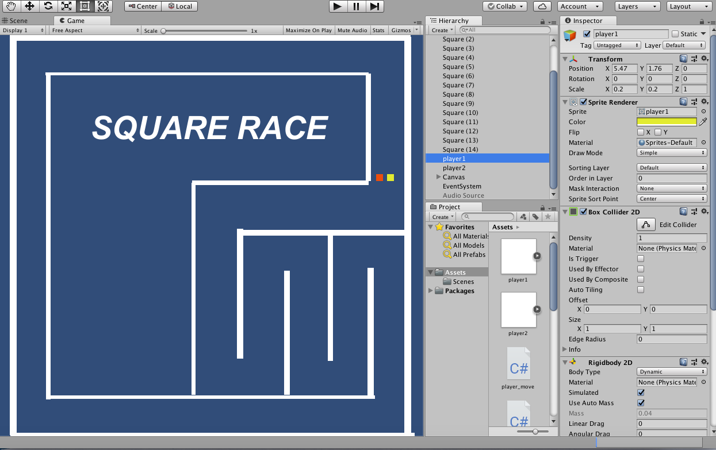The image size is (716, 450).
Task: Open the Transform component gear menu
Action: [704, 59]
